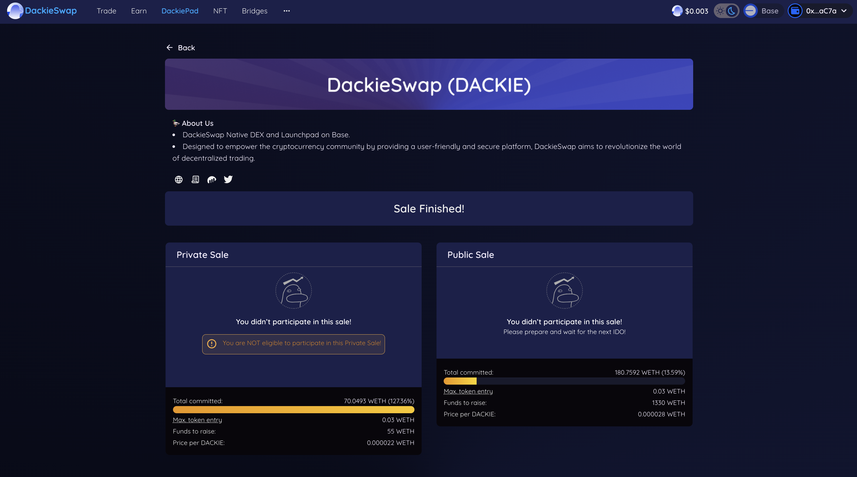Expand the 0x...aC7a wallet dropdown
The image size is (857, 477).
[820, 11]
